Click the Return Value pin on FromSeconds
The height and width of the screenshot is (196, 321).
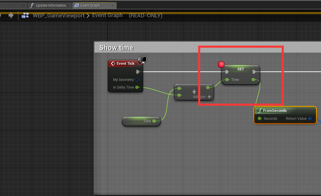point(310,118)
